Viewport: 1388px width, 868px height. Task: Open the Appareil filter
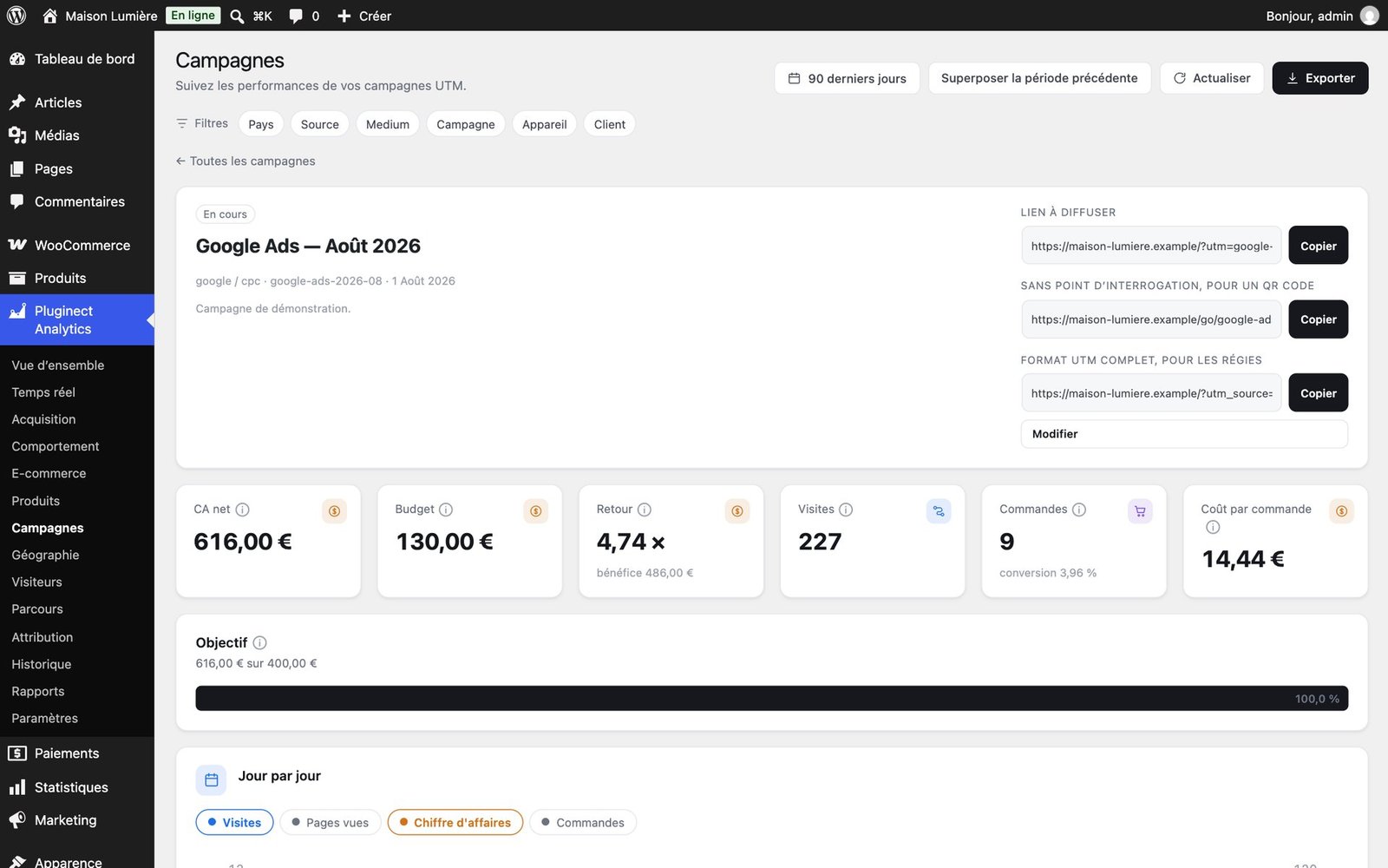[545, 124]
